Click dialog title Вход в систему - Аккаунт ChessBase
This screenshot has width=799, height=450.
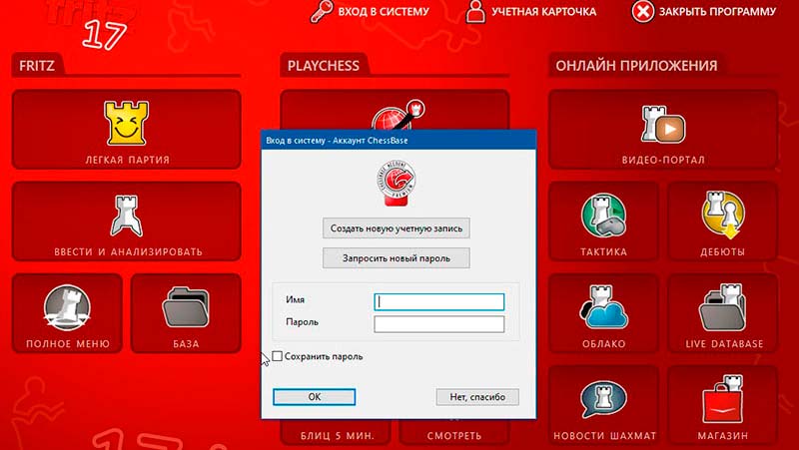point(337,140)
